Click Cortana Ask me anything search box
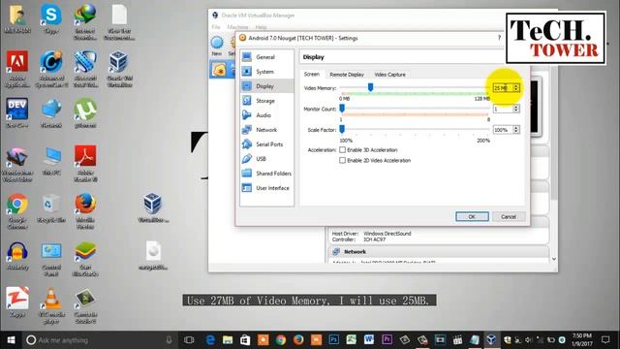The image size is (620, 349). [99, 340]
